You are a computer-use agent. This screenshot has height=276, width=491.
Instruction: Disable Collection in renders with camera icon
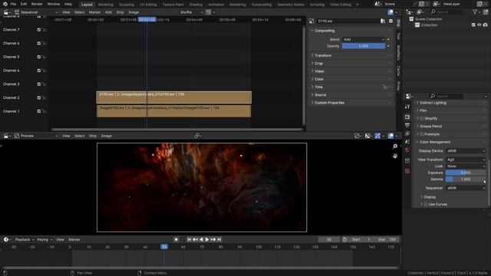pyautogui.click(x=485, y=25)
